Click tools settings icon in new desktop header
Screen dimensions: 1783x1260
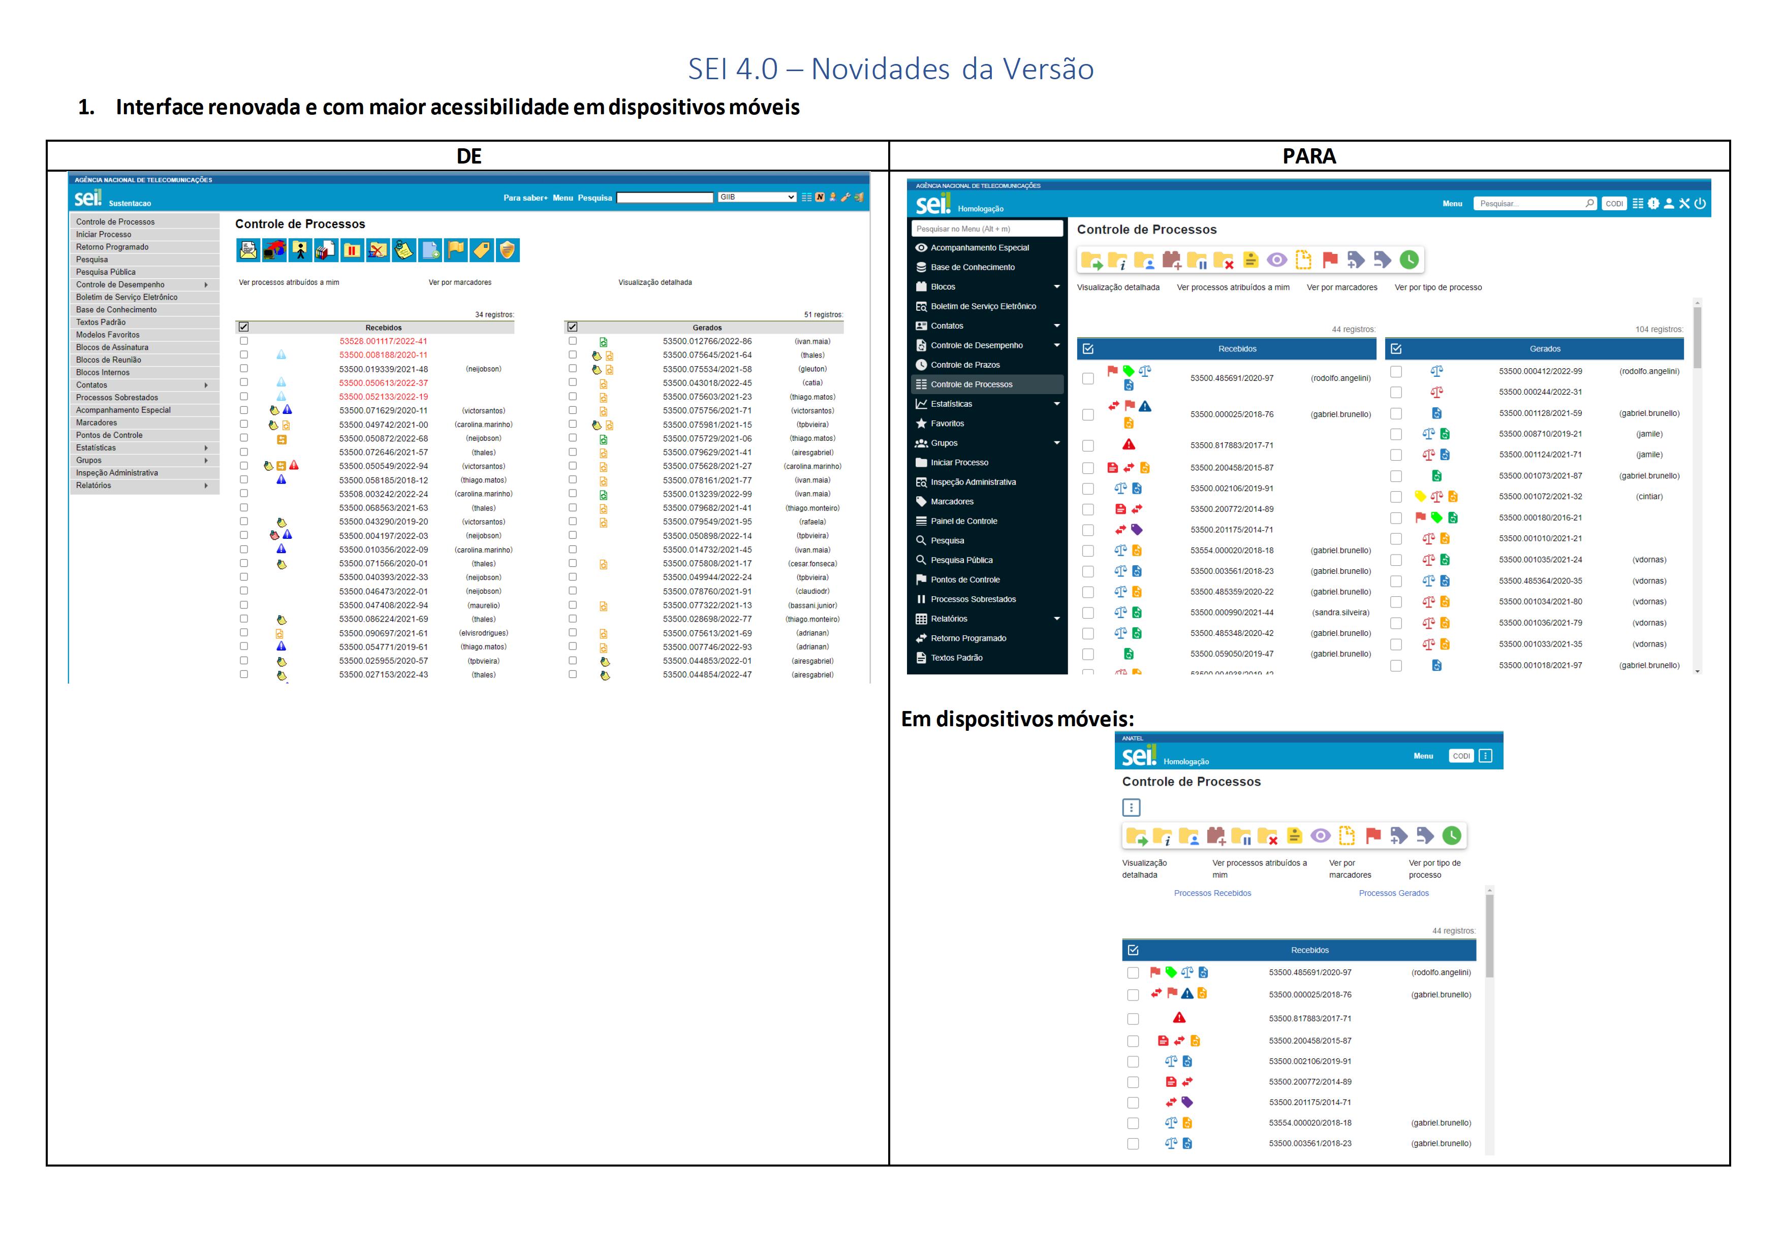1684,204
